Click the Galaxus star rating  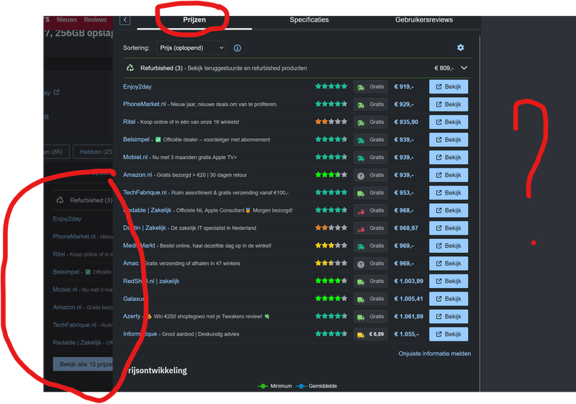tap(331, 298)
